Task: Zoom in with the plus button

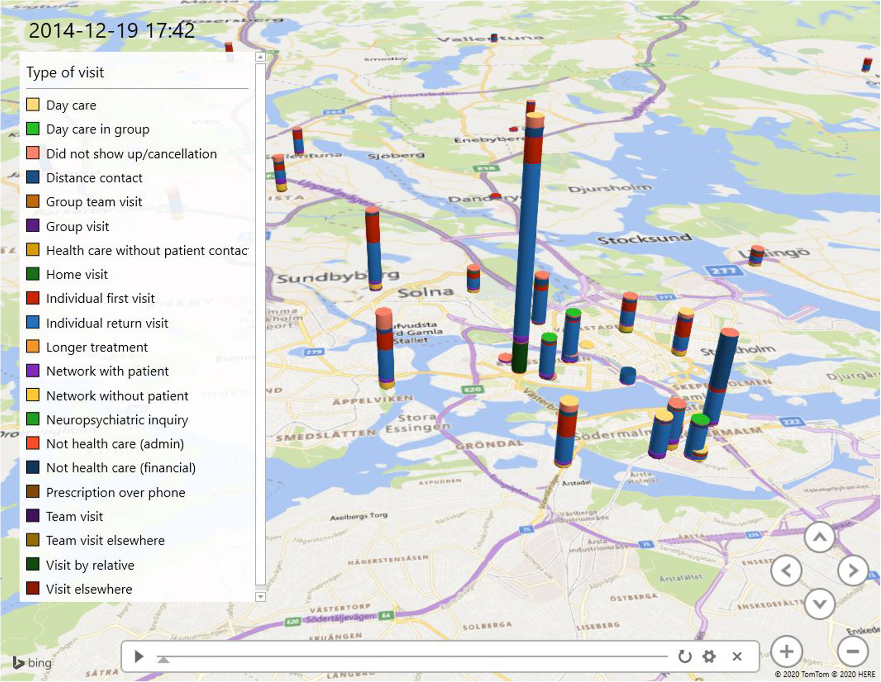Action: [x=786, y=652]
